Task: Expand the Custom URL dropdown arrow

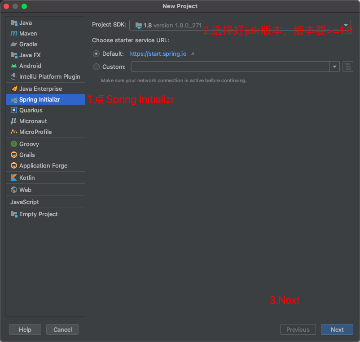Action: tap(335, 67)
